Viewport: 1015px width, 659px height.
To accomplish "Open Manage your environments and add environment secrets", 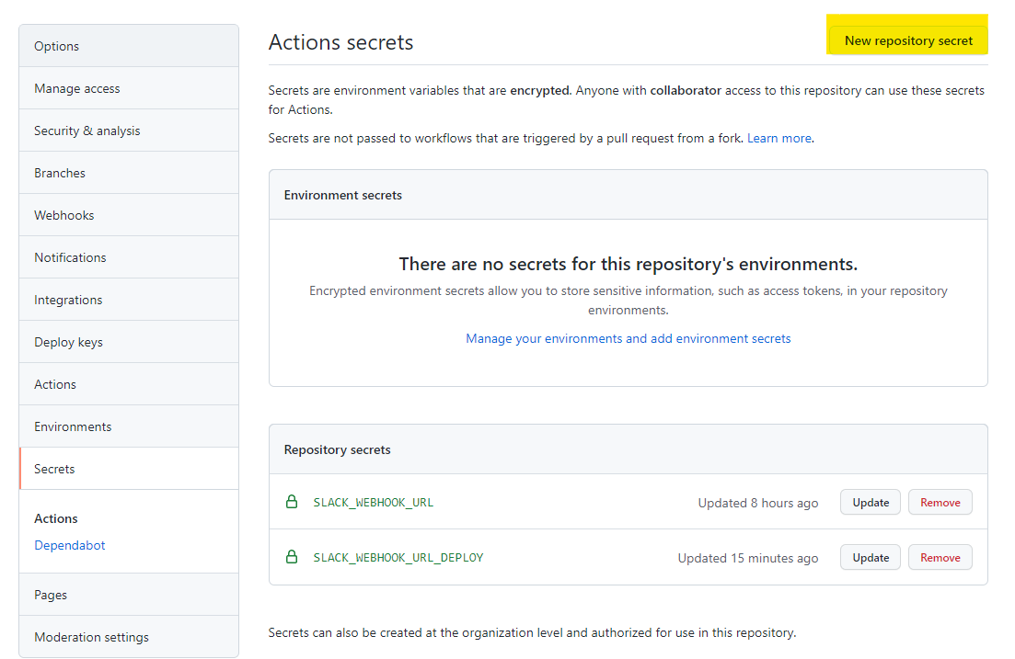I will pyautogui.click(x=628, y=339).
